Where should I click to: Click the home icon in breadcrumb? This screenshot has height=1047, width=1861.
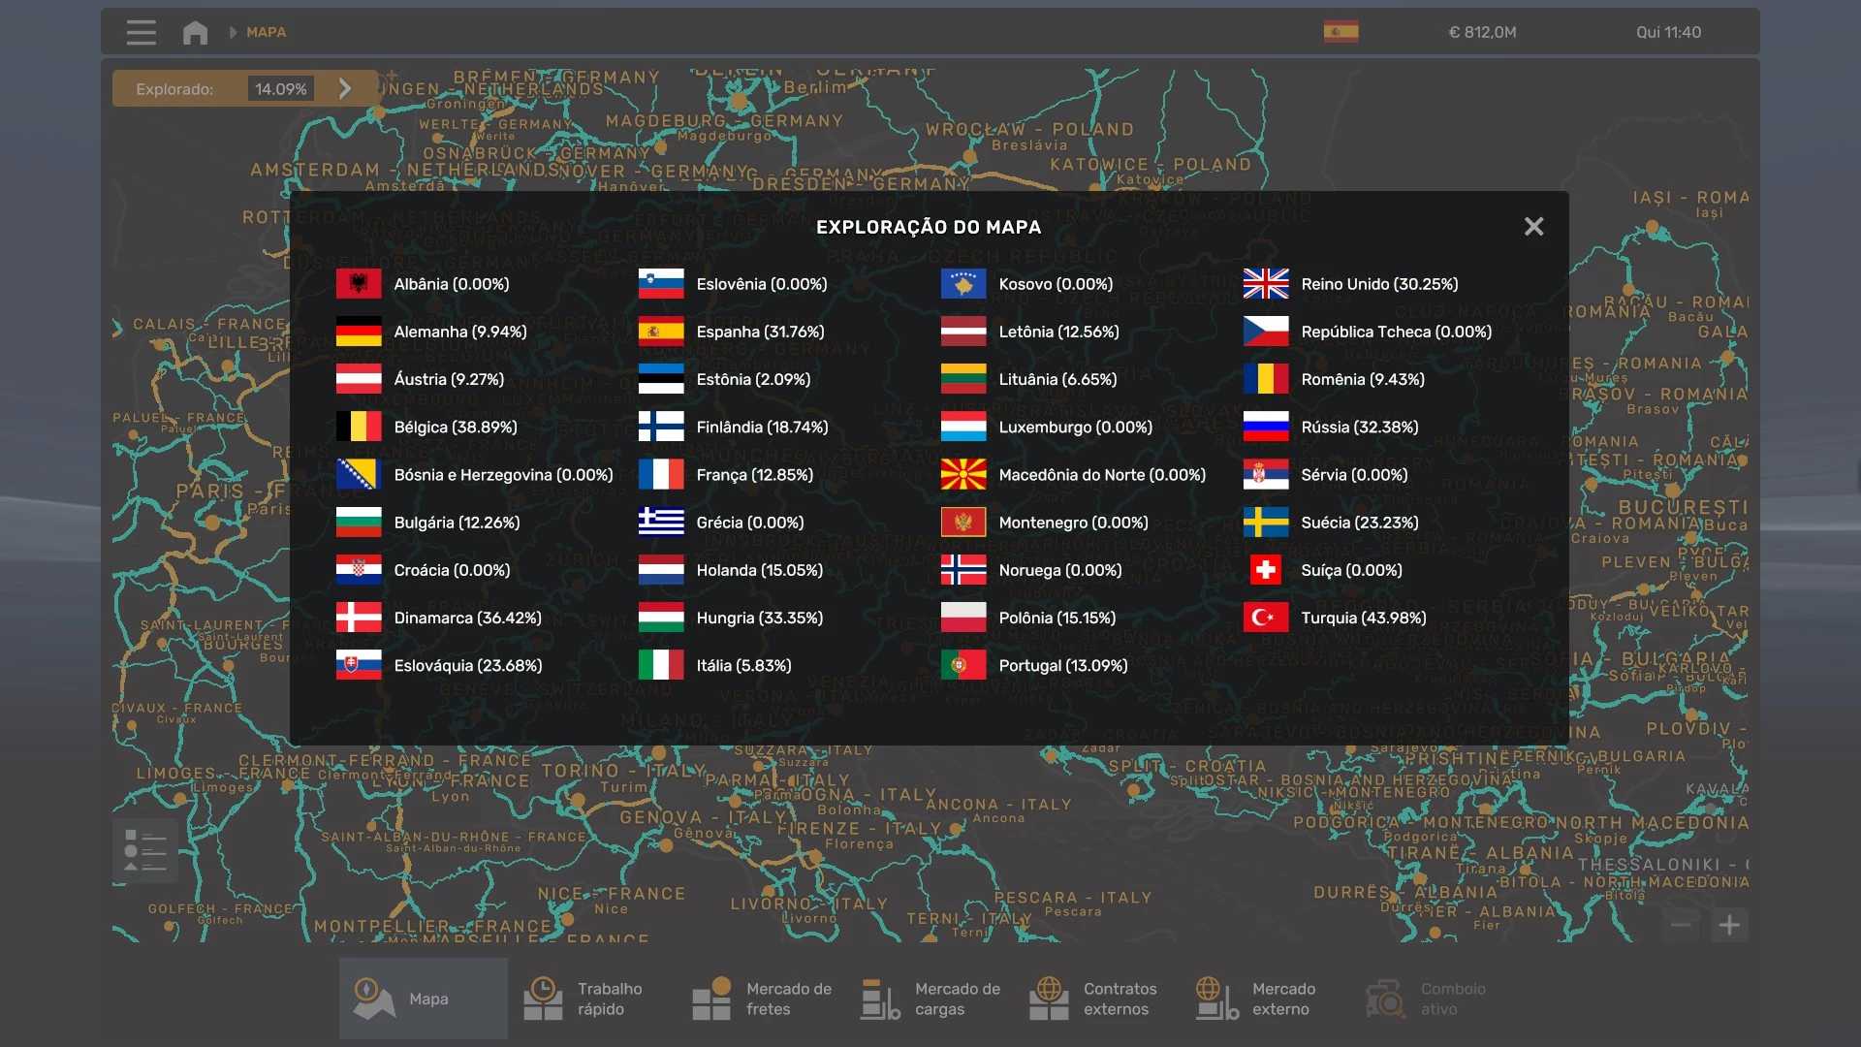pos(195,32)
